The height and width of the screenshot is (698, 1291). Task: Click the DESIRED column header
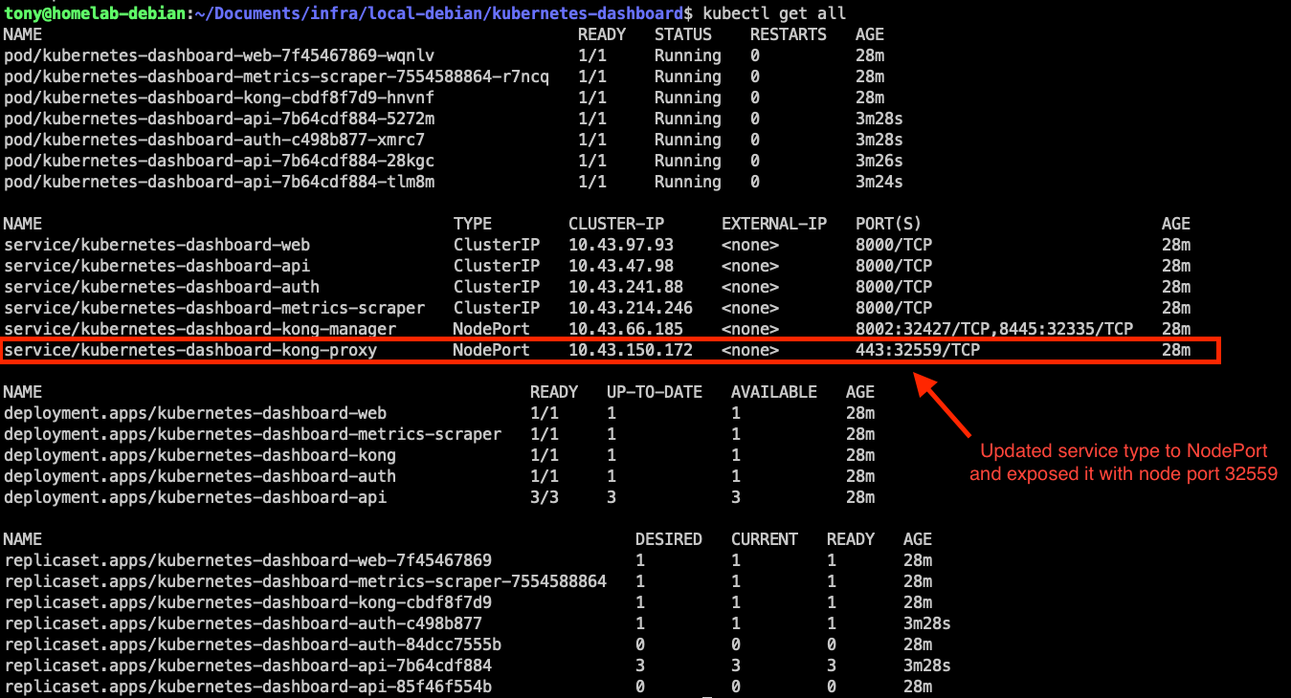point(669,539)
